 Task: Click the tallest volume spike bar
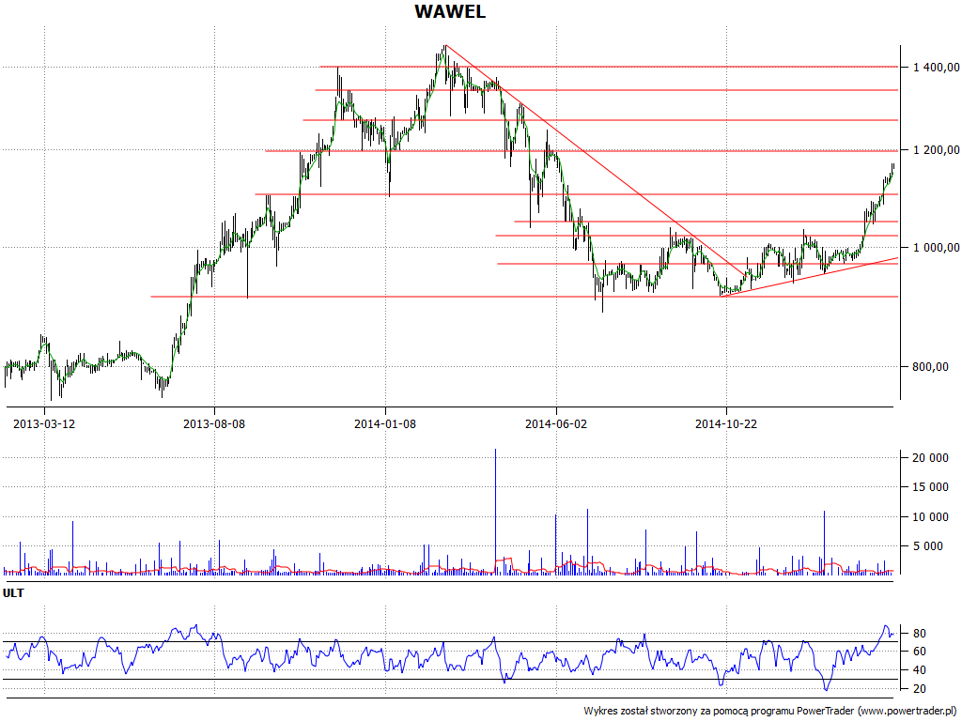pyautogui.click(x=495, y=512)
